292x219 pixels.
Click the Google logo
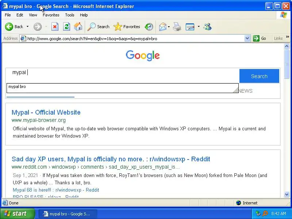[x=143, y=55]
